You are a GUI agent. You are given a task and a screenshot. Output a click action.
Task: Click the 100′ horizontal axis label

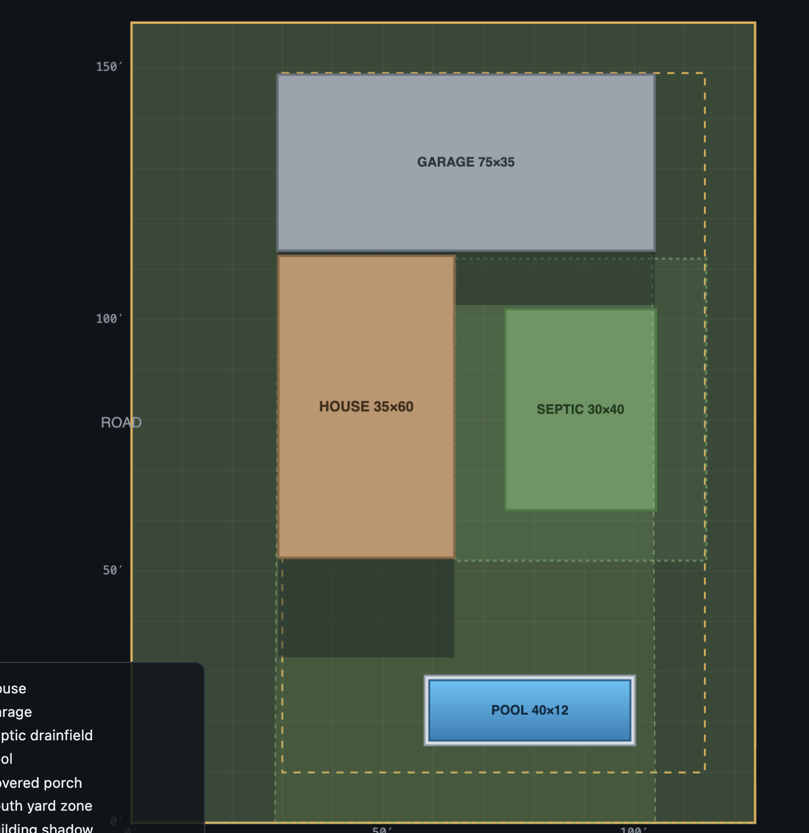click(x=634, y=829)
